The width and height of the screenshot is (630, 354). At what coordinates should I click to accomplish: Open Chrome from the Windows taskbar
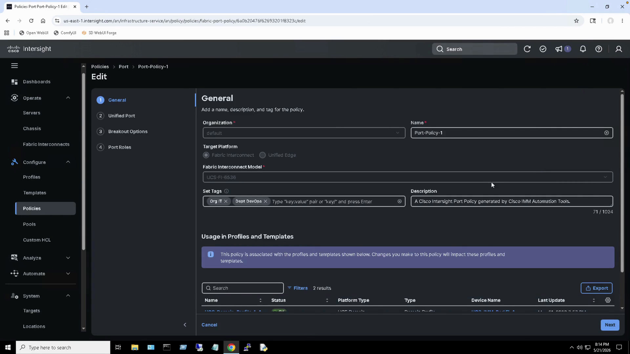[x=231, y=347]
